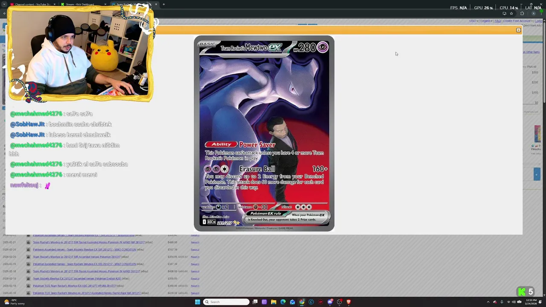Image resolution: width=546 pixels, height=307 pixels.
Task: Click the taskbar Search box
Action: [226, 302]
